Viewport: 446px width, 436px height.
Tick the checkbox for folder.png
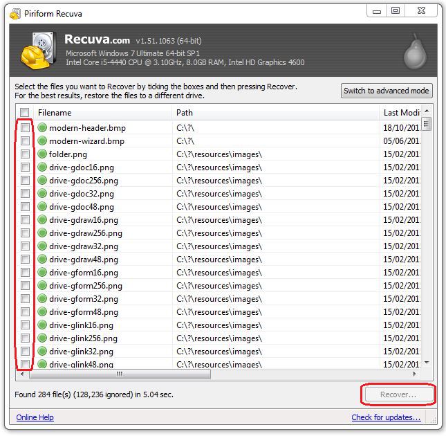pyautogui.click(x=25, y=154)
